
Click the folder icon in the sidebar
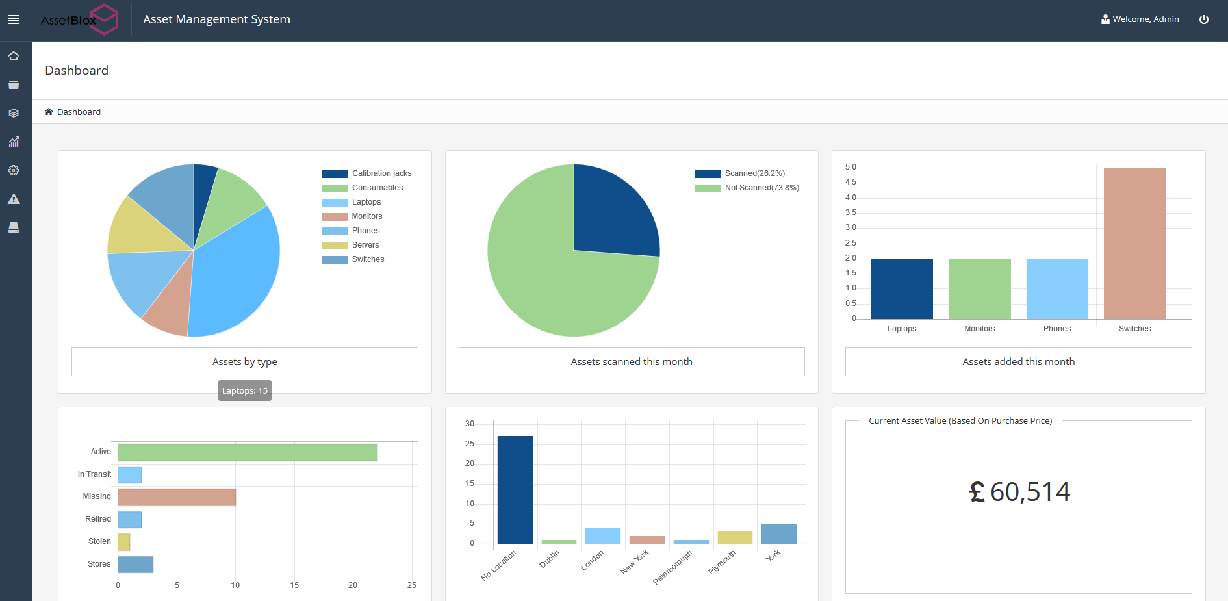coord(14,84)
